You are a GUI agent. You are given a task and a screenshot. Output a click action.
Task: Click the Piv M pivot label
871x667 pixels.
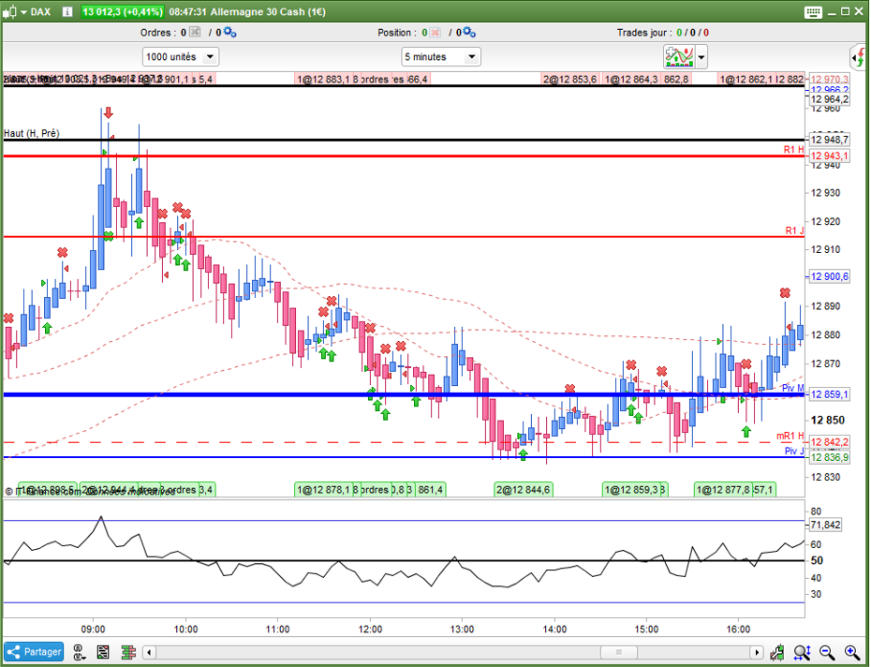[792, 388]
